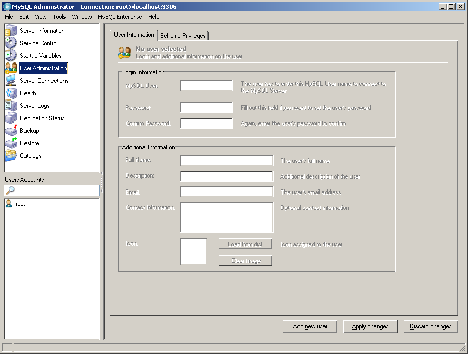Select the Backup icon
468x354 pixels.
click(10, 131)
